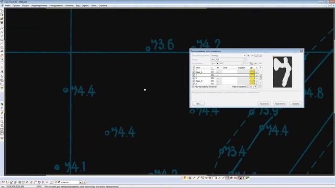Click the symbol list vertical scrollbar

pyautogui.click(x=260, y=76)
